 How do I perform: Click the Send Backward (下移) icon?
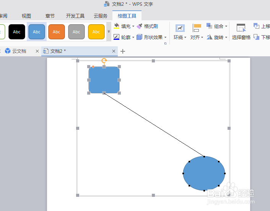[x=256, y=37]
